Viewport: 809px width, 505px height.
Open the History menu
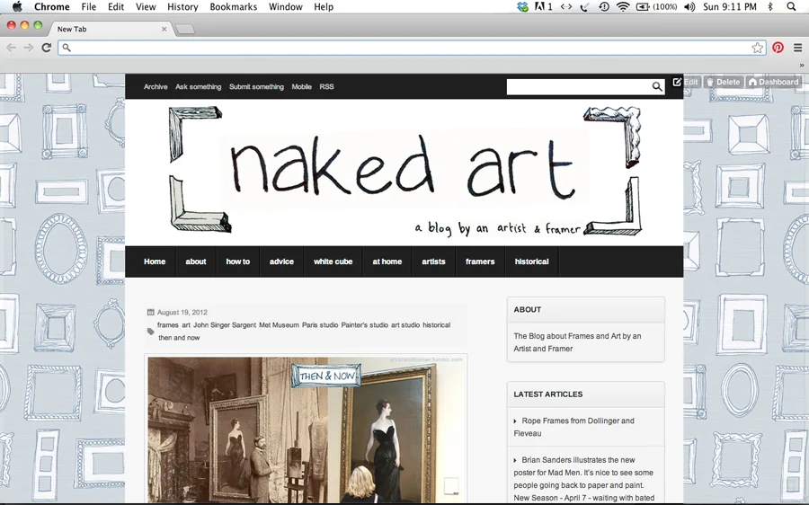pos(182,6)
